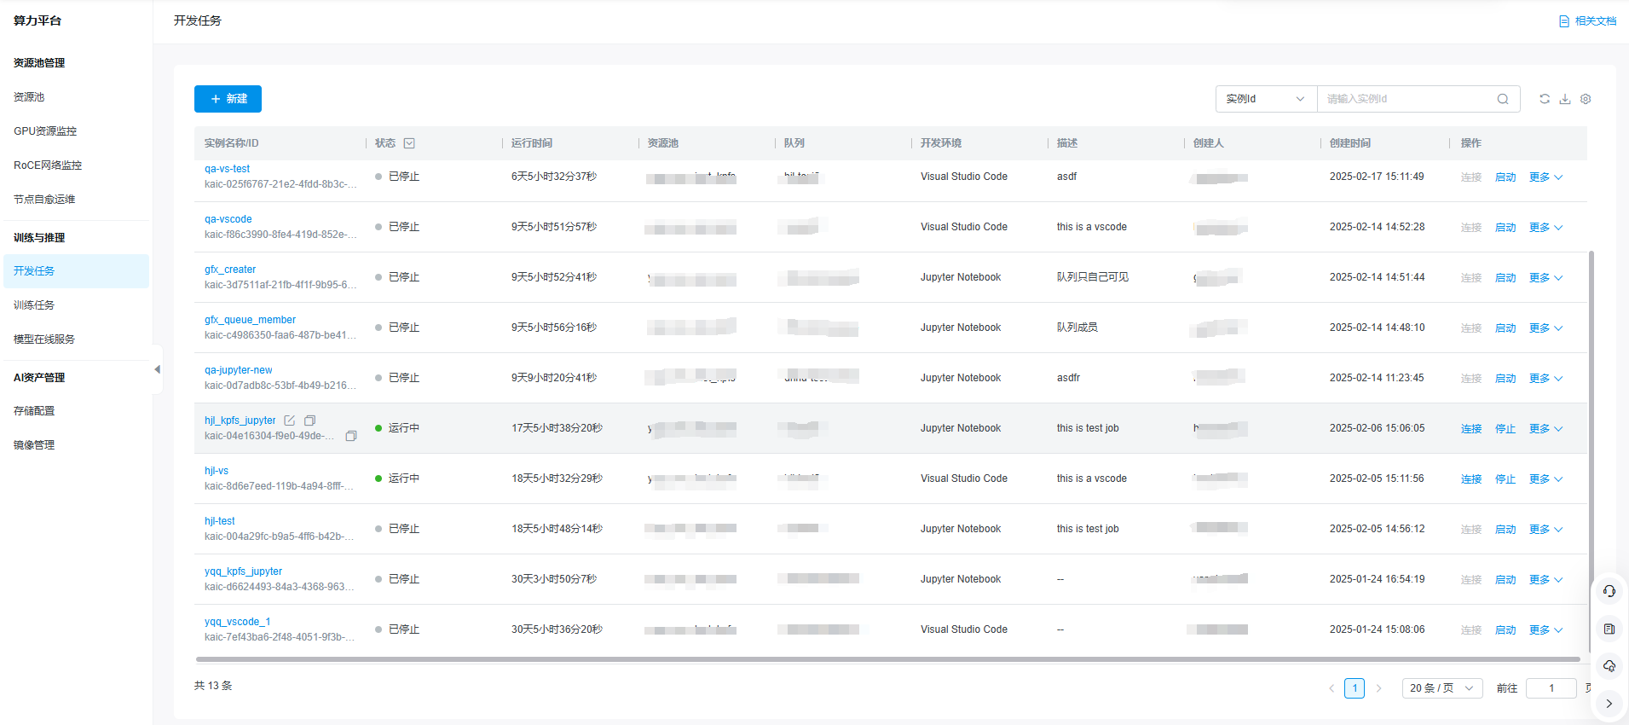Click the cloud notification floating icon
This screenshot has height=725, width=1629.
tap(1609, 666)
